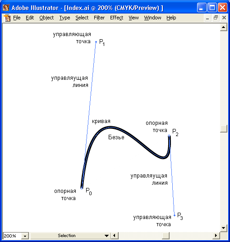
Task: Open the Object menu
Action: point(46,18)
